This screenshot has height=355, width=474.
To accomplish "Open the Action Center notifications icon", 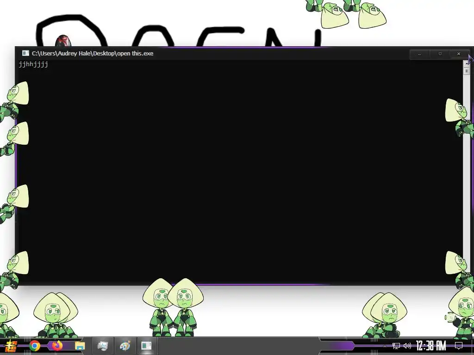I will point(459,346).
